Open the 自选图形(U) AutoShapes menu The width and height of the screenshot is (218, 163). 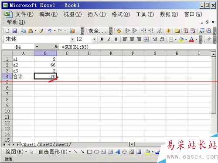coord(54,152)
